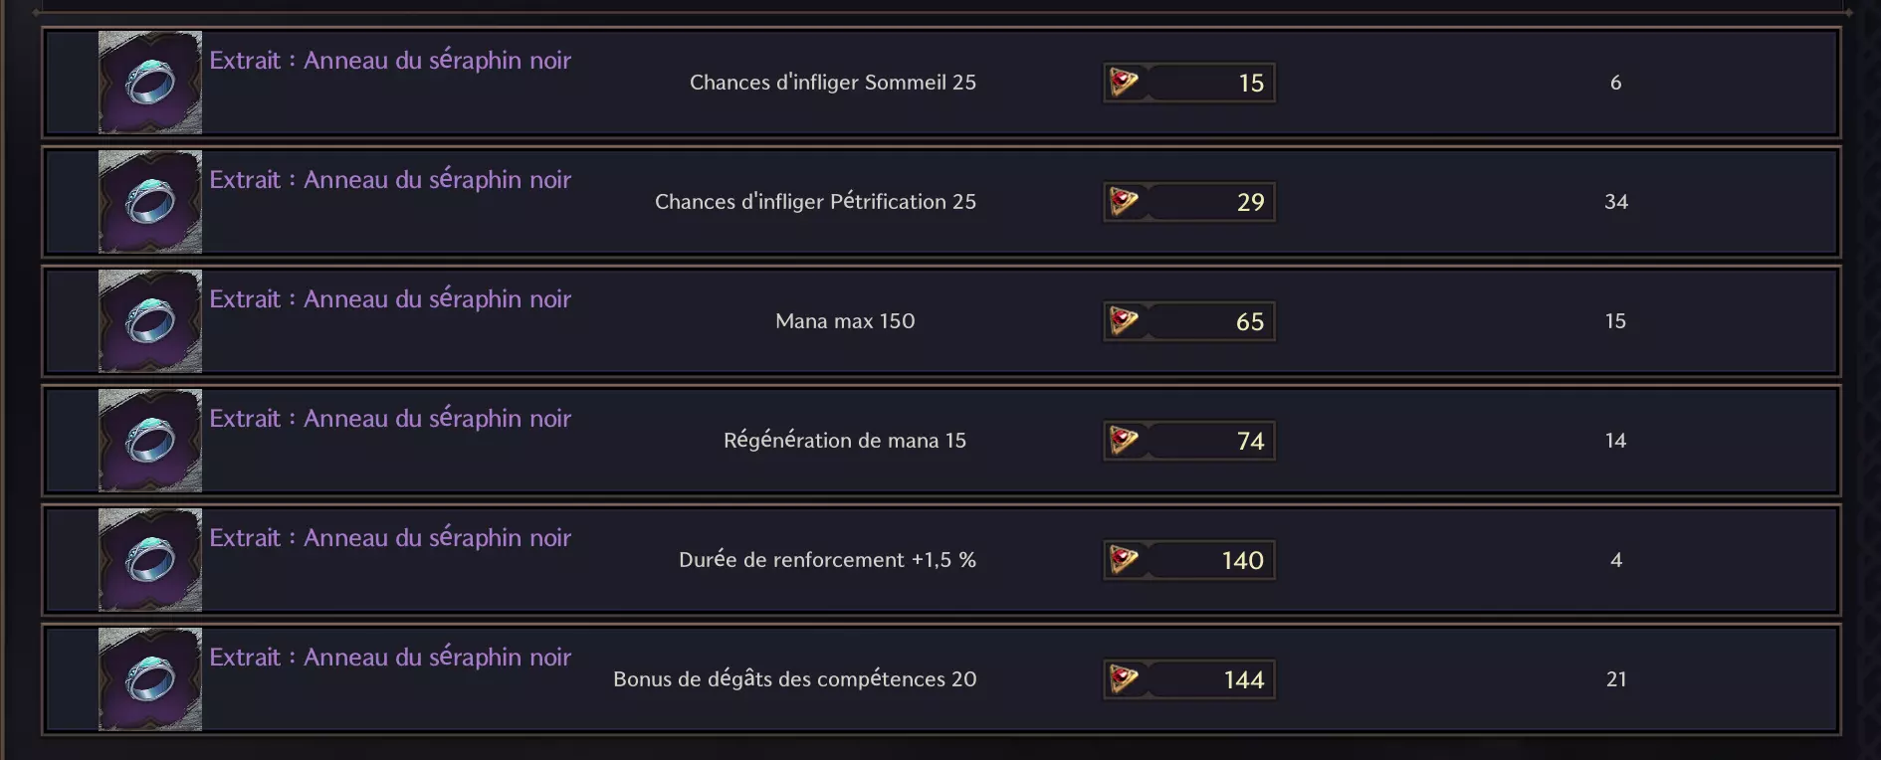Click quantity 34 in the Pétrification row
Viewport: 1881px width, 760px height.
(1616, 202)
